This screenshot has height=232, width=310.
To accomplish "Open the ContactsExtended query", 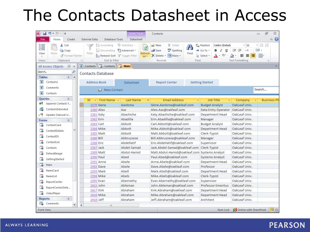I will (57, 109).
